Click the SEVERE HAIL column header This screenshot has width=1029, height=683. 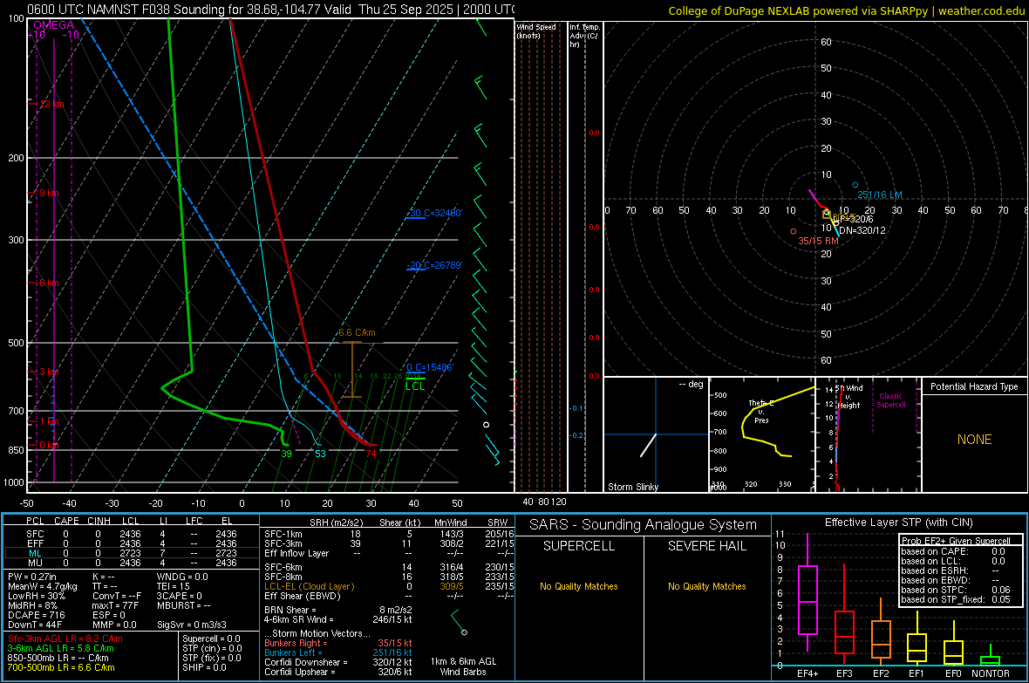(706, 546)
